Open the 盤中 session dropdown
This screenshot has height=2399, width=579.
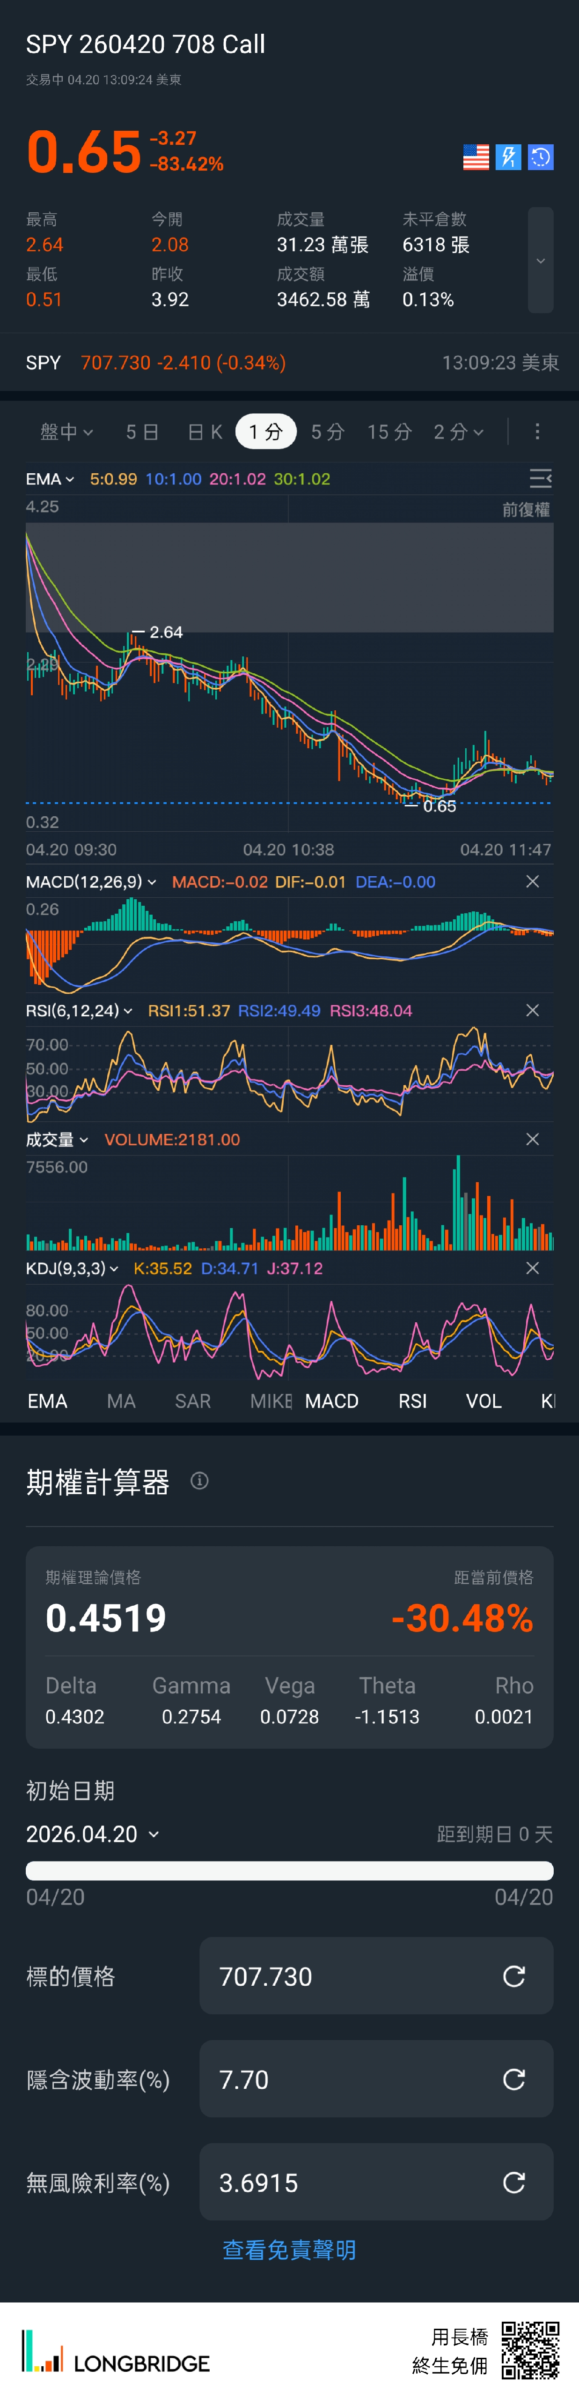[67, 432]
